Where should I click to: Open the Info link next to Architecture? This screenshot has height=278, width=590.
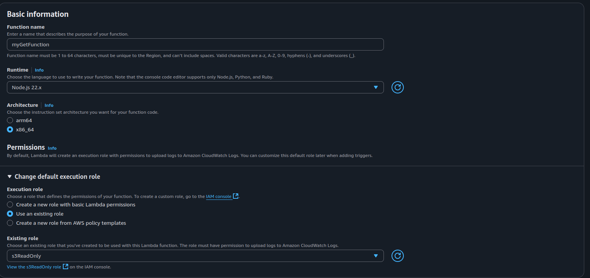click(49, 105)
